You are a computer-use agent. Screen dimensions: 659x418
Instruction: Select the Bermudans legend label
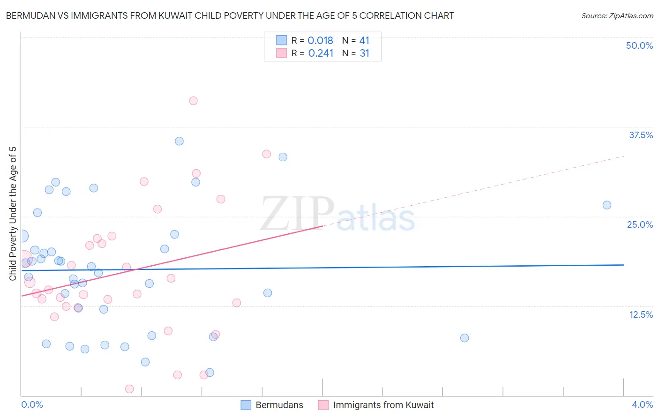[279, 405]
